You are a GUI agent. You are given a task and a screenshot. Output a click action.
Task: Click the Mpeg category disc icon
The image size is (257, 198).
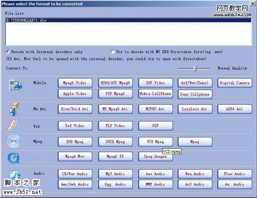14,141
